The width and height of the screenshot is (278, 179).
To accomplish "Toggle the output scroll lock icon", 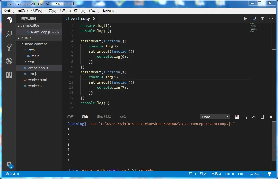I will click(x=245, y=117).
